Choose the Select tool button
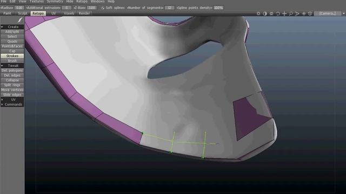 tap(12, 37)
